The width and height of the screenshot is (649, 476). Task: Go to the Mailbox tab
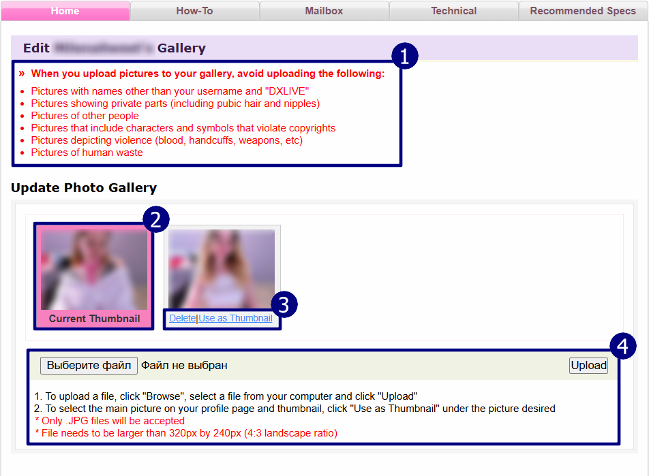tap(324, 11)
